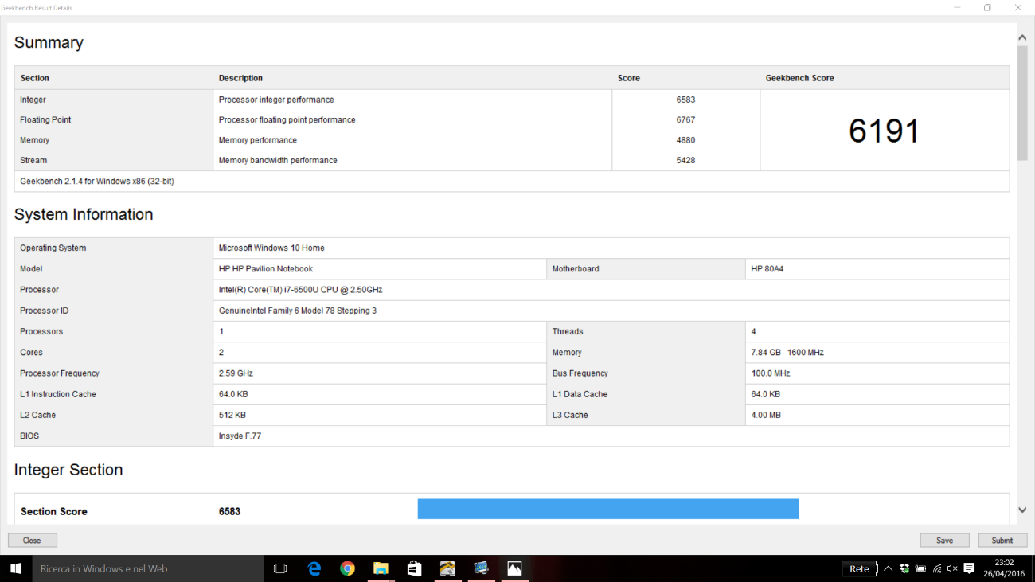Click the 'L1 Instruction Cache' label
Screen dimensions: 1035x582
pyautogui.click(x=58, y=394)
